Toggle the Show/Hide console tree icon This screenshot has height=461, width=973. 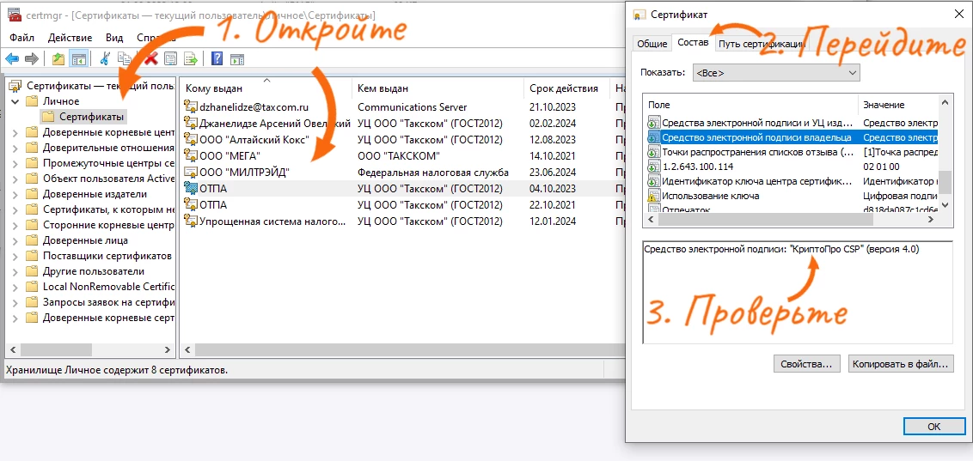point(77,58)
